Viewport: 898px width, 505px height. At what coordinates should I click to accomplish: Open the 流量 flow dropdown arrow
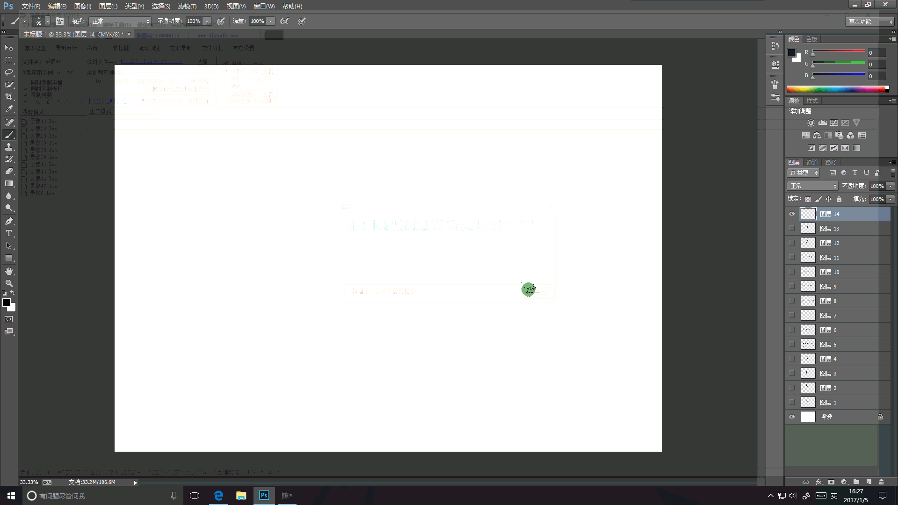pyautogui.click(x=270, y=21)
